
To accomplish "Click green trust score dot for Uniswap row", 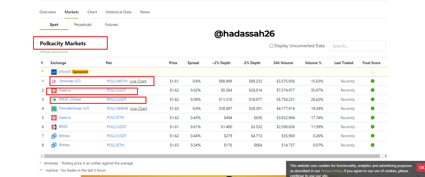I will [373, 81].
